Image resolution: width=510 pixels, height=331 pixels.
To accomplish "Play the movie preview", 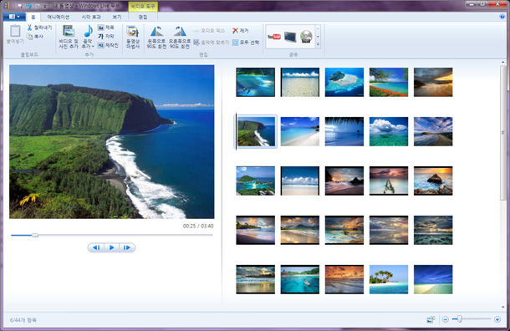I will coord(111,247).
